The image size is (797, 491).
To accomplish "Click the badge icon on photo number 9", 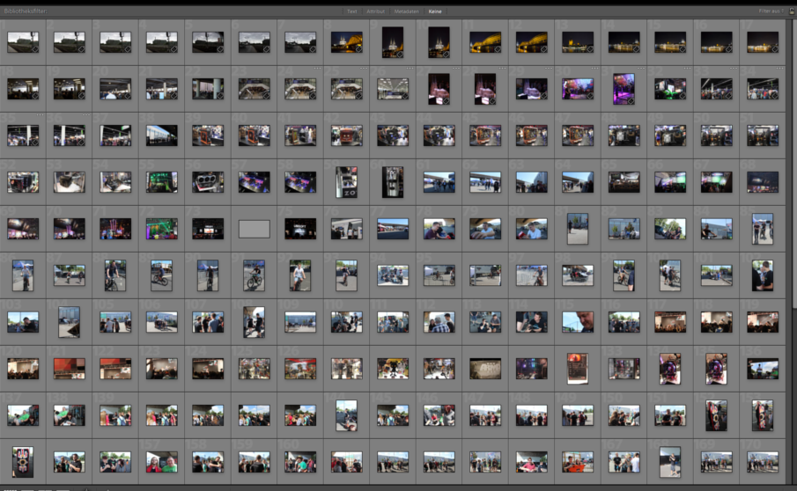I will (399, 55).
